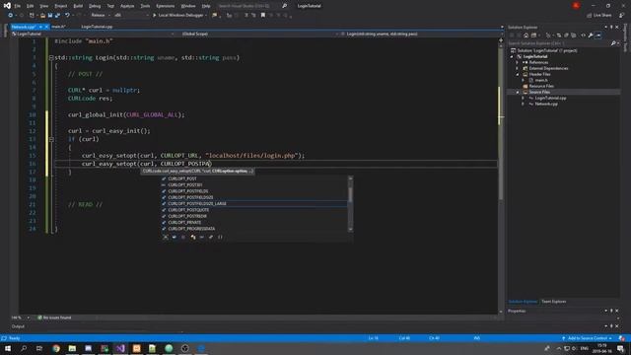Close the Network.cpp tab
Screen dimensions: 631x355
coord(46,27)
